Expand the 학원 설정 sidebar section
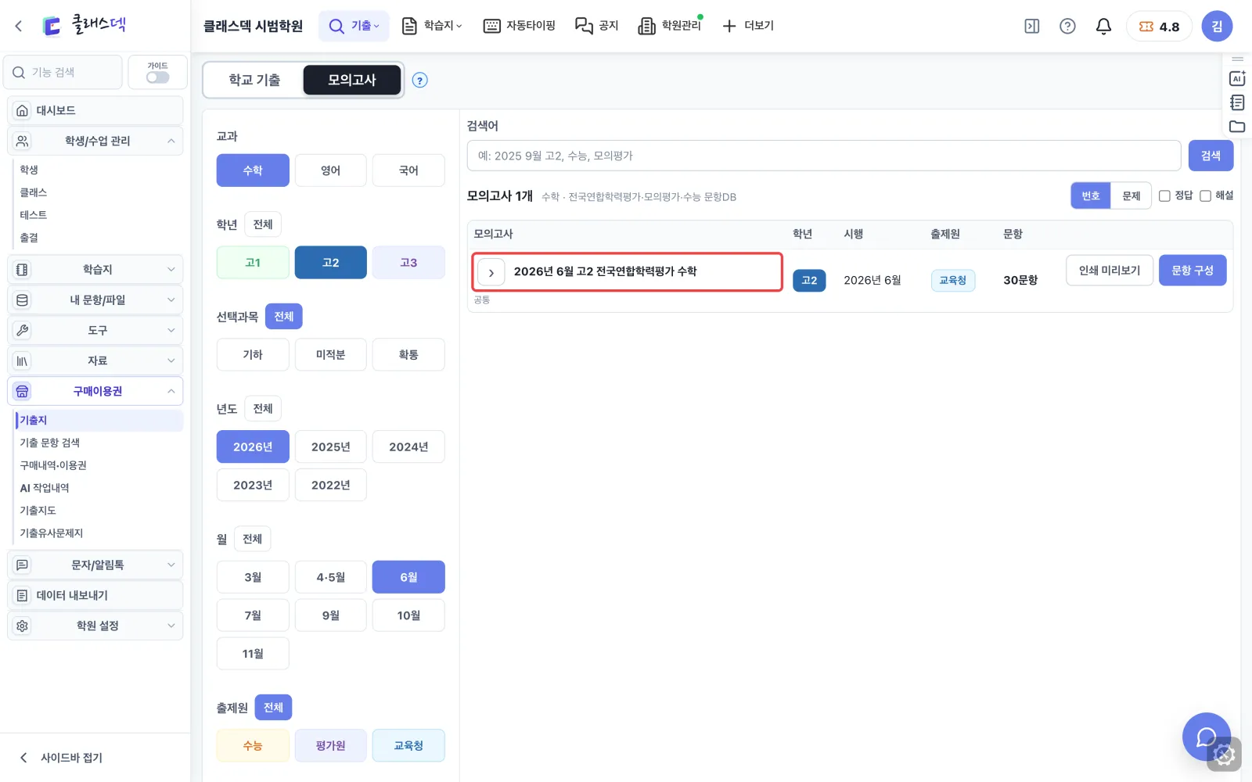 [95, 626]
